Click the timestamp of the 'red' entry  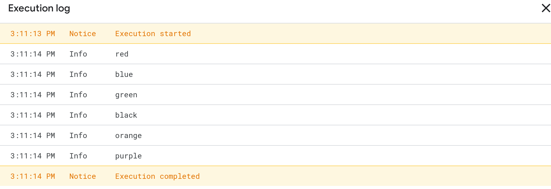(x=33, y=54)
